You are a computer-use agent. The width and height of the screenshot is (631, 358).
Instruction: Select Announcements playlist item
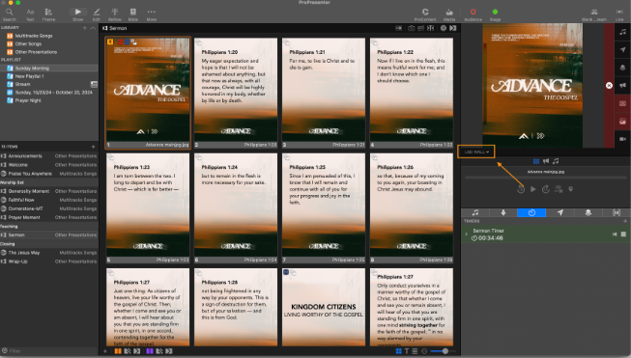pos(48,156)
